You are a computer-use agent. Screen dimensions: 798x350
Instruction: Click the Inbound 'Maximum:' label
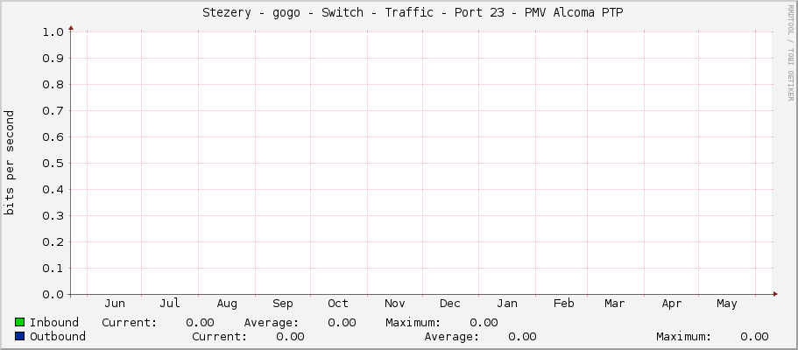click(413, 323)
